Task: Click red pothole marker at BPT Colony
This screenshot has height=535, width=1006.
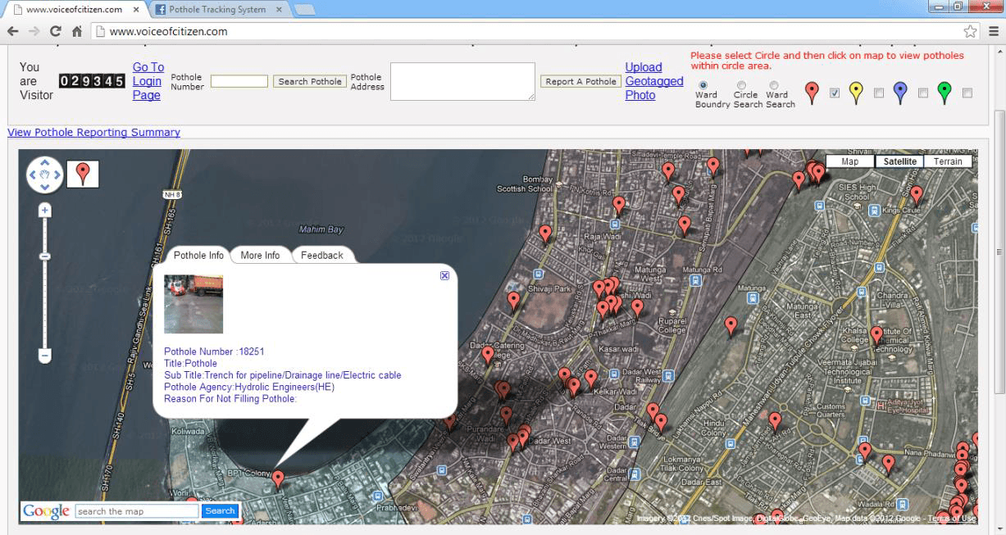Action: click(278, 478)
